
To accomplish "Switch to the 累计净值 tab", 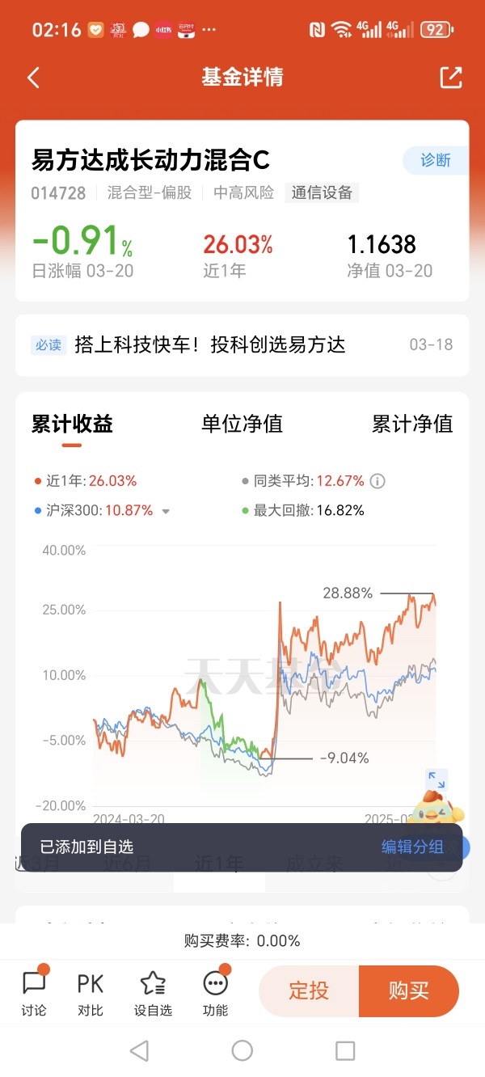I will pos(412,424).
